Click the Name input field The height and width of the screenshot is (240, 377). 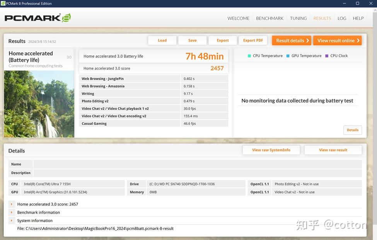coord(198,164)
